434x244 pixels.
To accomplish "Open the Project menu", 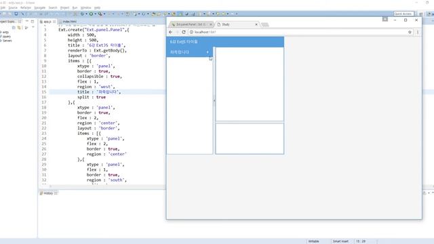I will click(65, 7).
